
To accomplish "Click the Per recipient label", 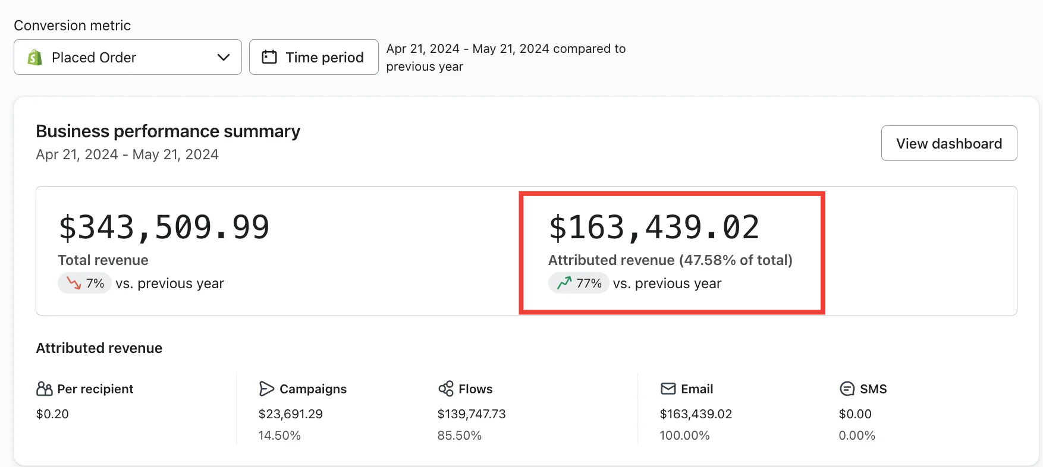I will click(95, 389).
